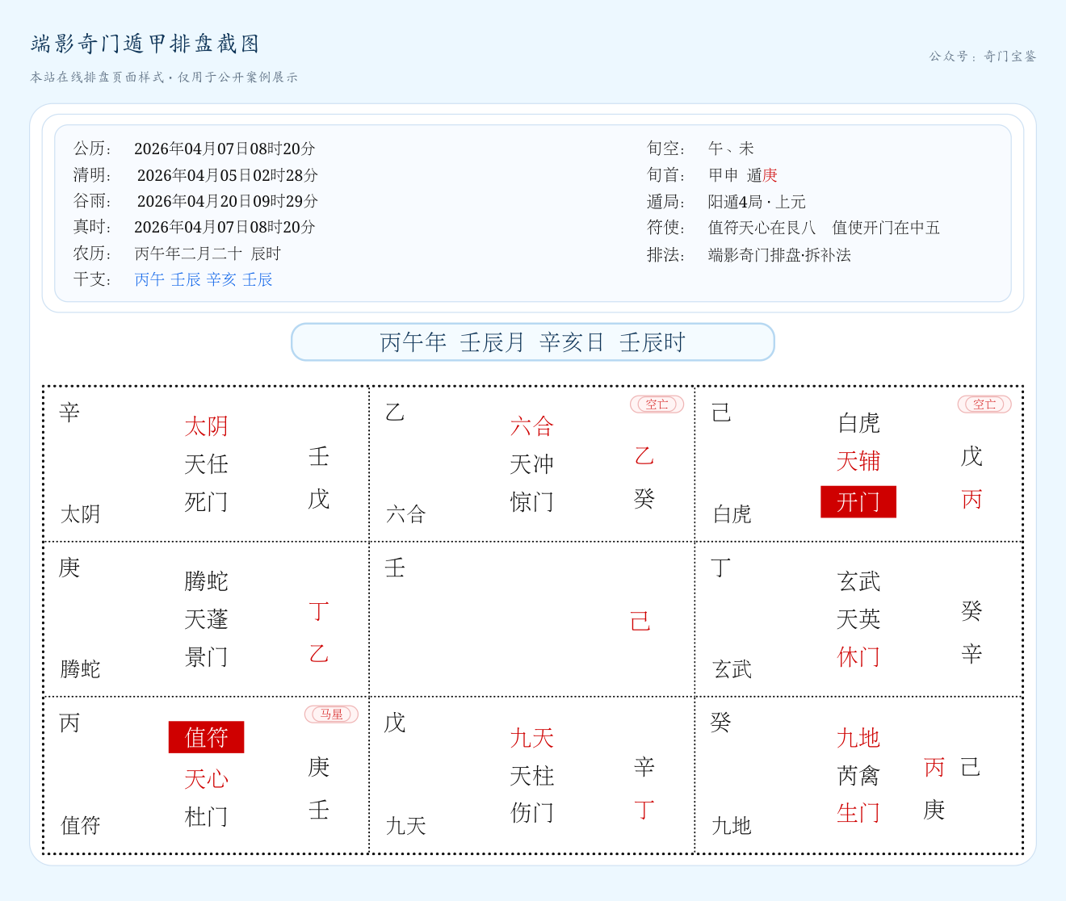The width and height of the screenshot is (1066, 901).
Task: Select the 符使 text 值符天心在艮八
Action: pyautogui.click(x=762, y=228)
